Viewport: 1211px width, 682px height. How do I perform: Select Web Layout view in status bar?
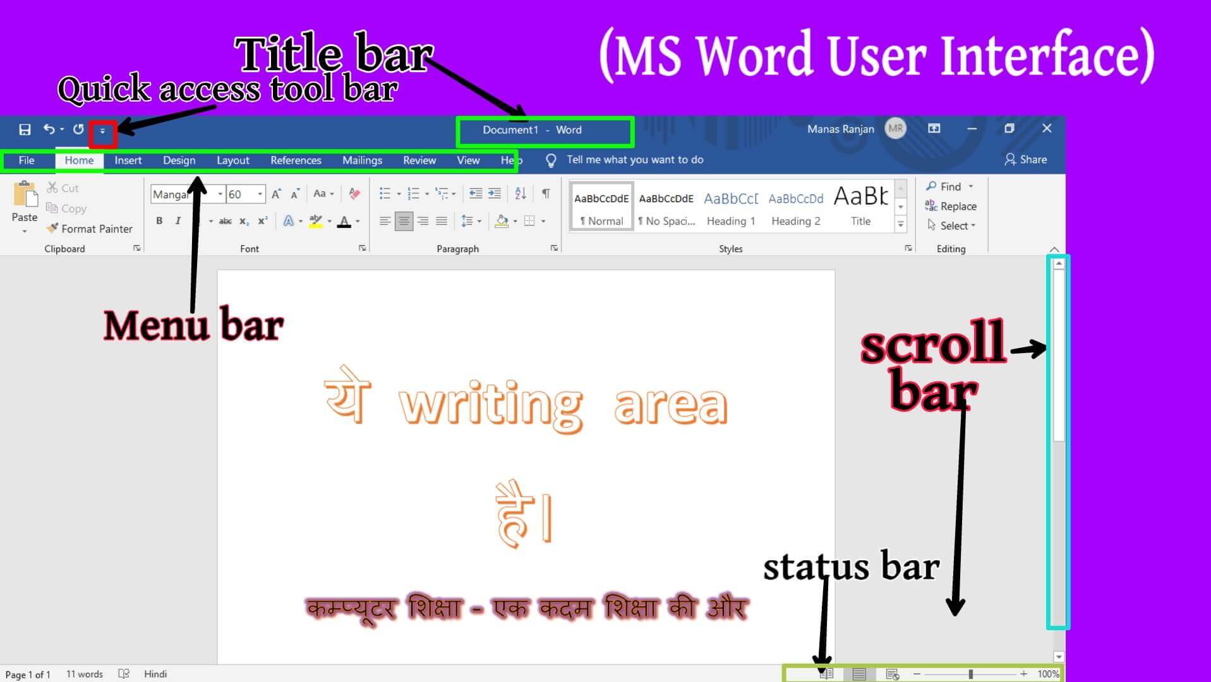point(891,673)
